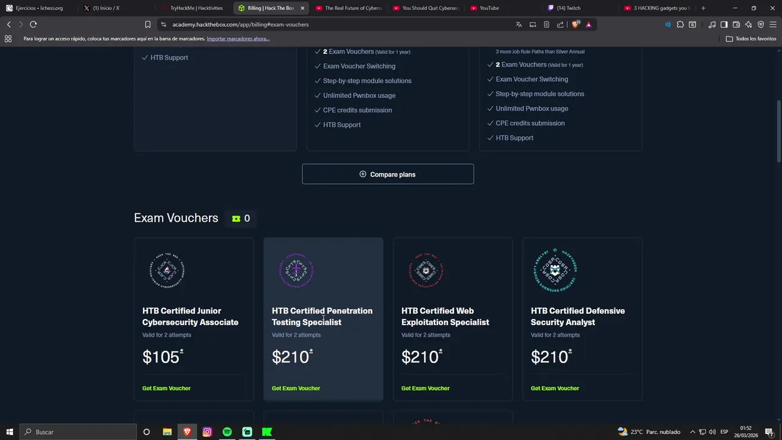Open Spotify from the taskbar
This screenshot has width=782, height=440.
pyautogui.click(x=227, y=432)
